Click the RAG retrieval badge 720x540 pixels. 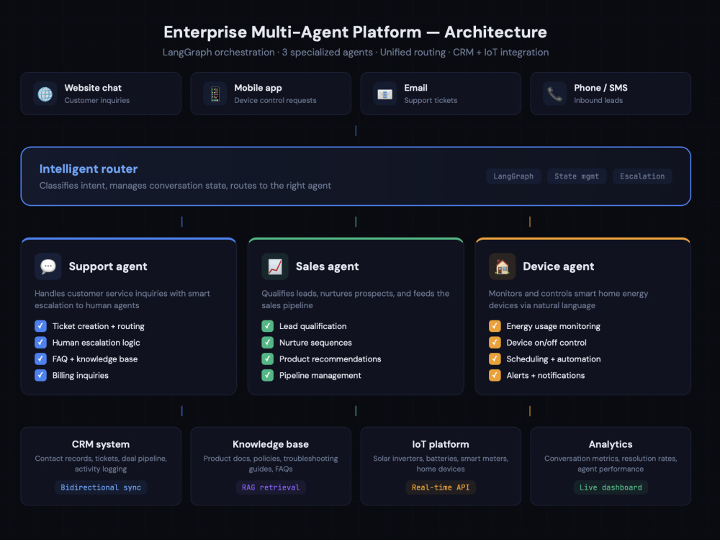tap(271, 487)
